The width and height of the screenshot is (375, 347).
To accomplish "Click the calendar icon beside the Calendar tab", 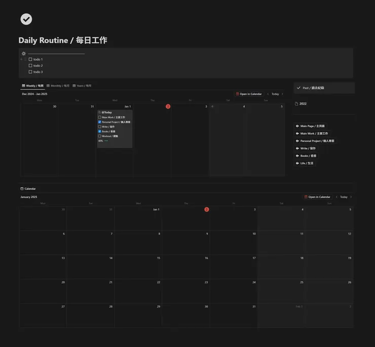I will point(22,189).
